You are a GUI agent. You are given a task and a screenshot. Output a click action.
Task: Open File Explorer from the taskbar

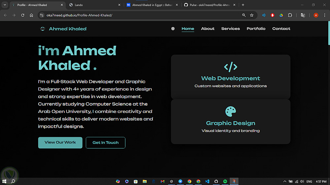click(145, 181)
